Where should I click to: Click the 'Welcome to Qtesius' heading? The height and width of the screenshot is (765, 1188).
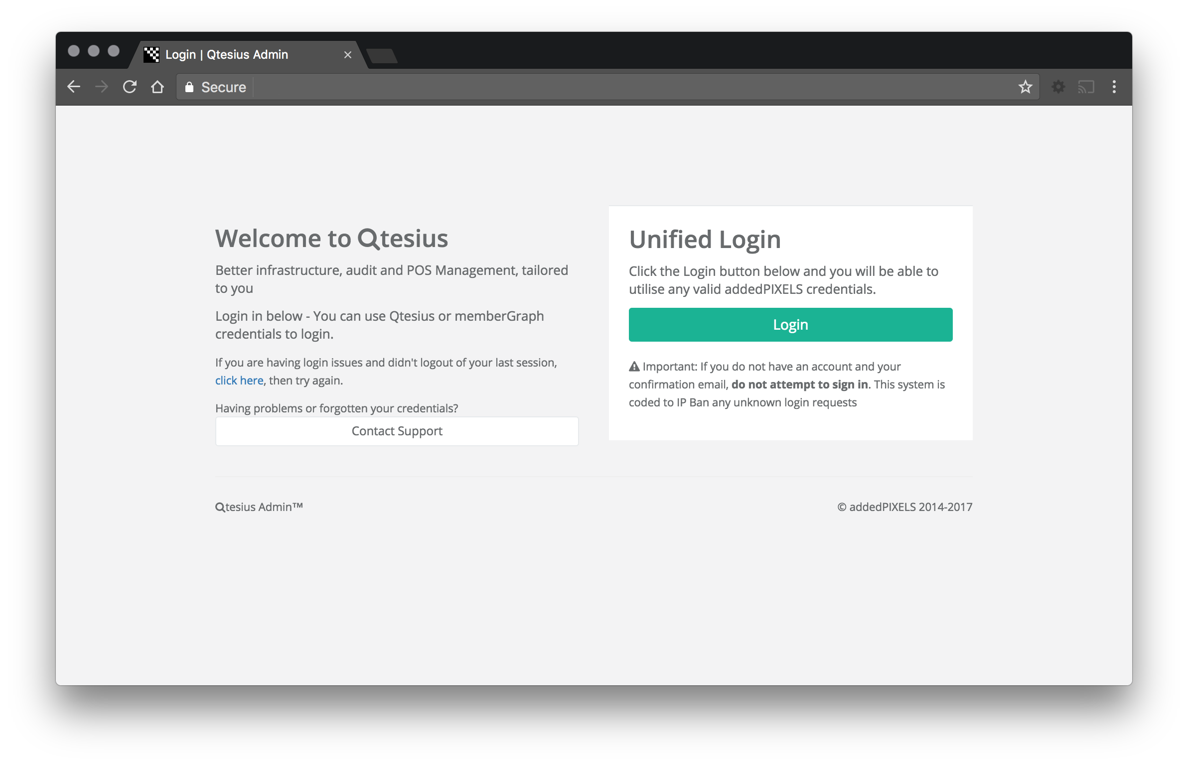click(x=331, y=239)
